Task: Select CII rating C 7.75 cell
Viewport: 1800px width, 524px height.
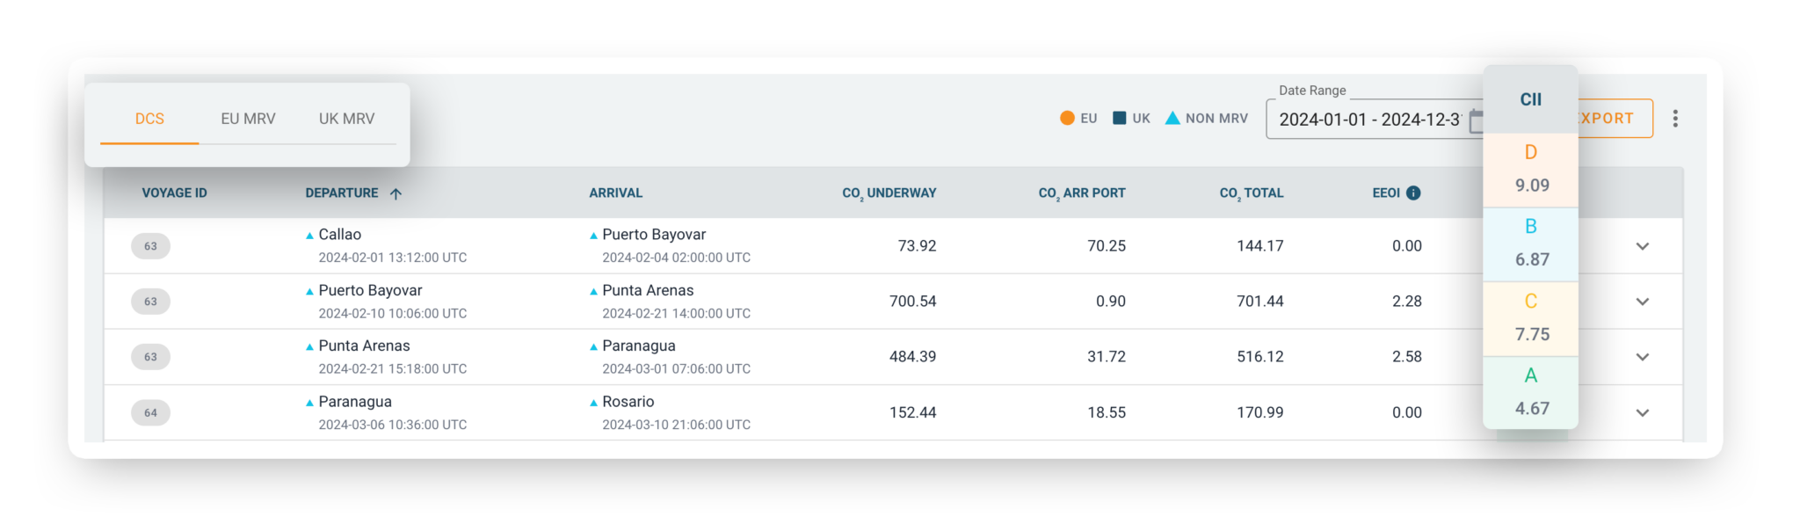Action: click(1530, 318)
